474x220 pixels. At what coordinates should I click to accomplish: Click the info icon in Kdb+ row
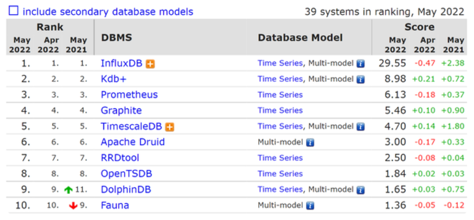point(361,79)
